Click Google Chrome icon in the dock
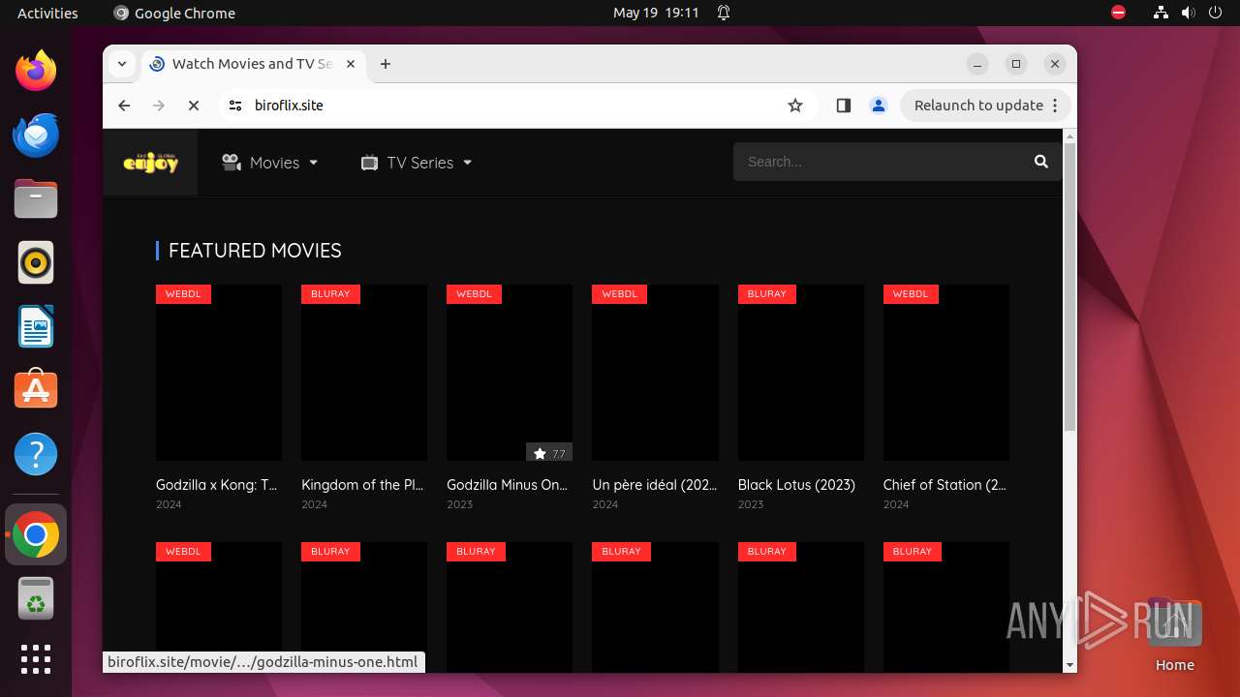Image resolution: width=1240 pixels, height=697 pixels. [x=36, y=534]
